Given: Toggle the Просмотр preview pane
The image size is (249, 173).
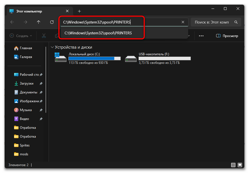Looking at the screenshot, I should tap(227, 36).
